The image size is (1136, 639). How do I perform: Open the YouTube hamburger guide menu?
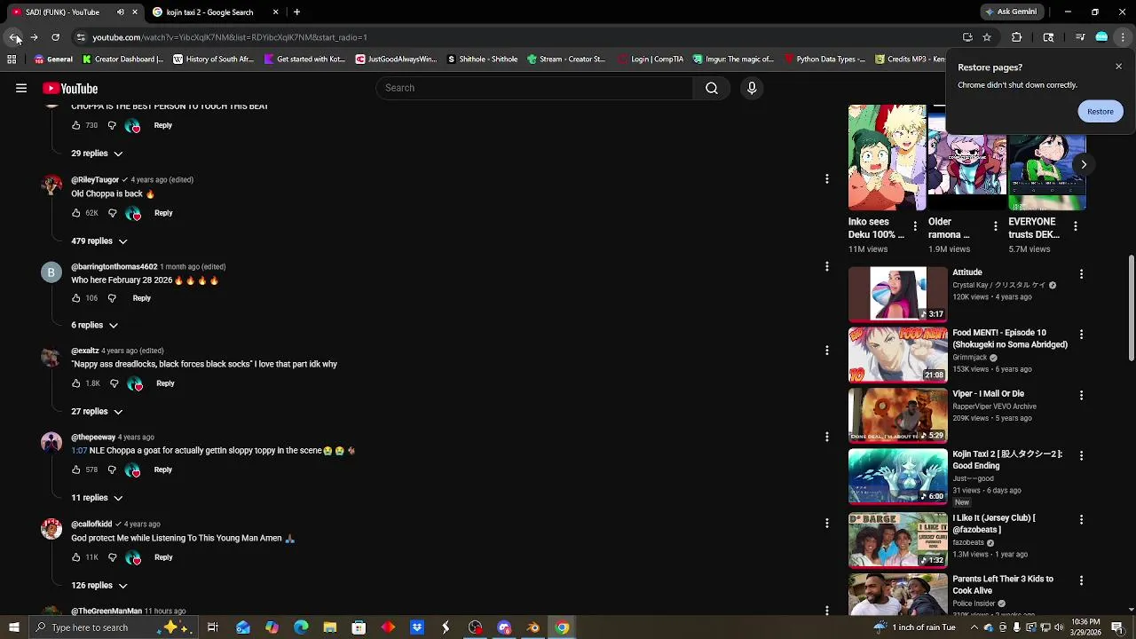click(21, 88)
